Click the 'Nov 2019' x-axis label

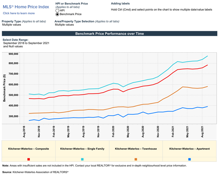[x=98, y=132]
